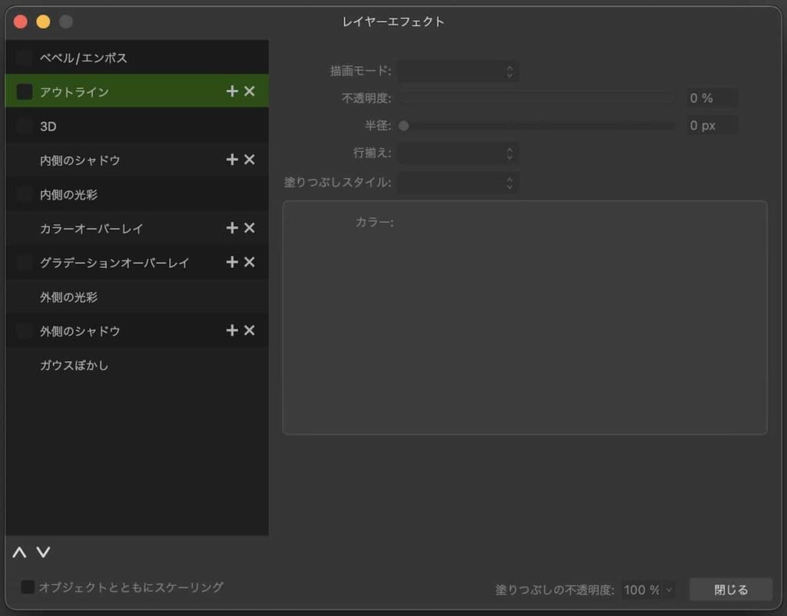
Task: Add another グラデーションオーバーレイ effect with plus icon
Action: click(x=232, y=262)
